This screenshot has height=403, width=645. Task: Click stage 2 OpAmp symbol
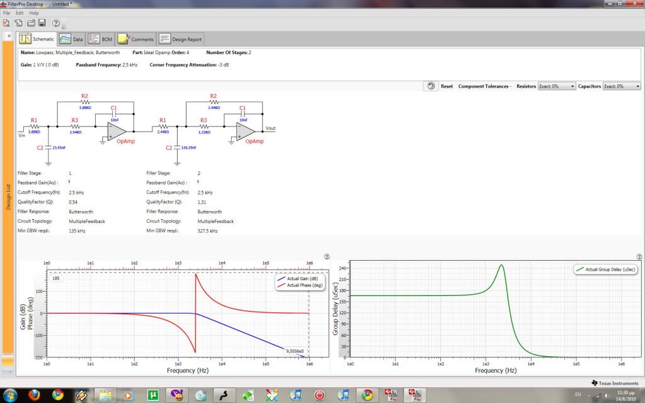[x=246, y=131]
